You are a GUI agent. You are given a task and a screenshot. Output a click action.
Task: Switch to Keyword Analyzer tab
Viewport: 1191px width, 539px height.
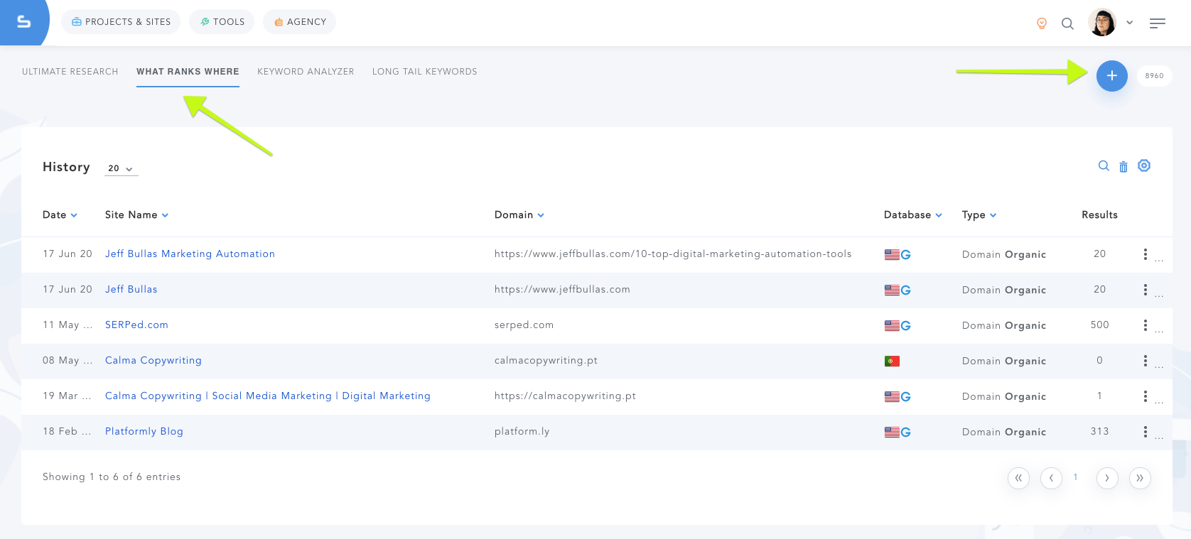point(306,72)
